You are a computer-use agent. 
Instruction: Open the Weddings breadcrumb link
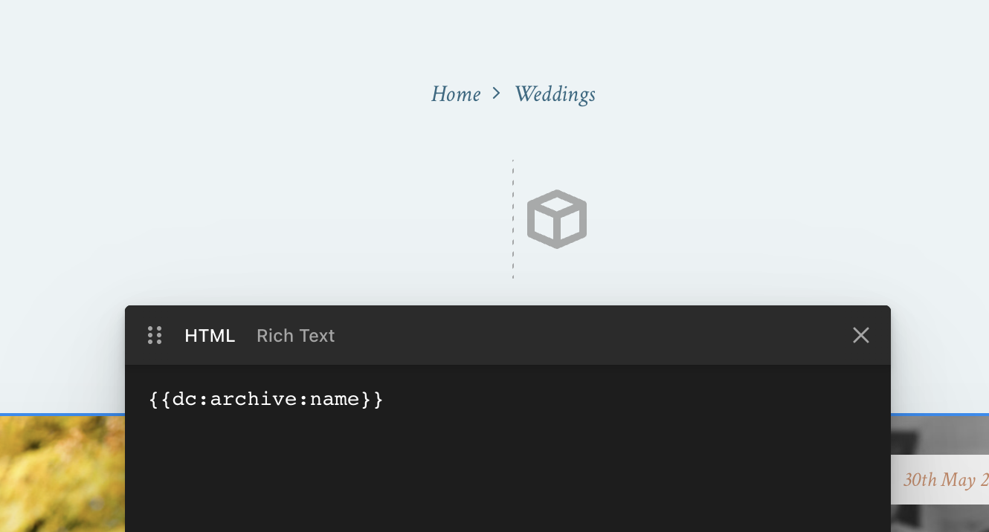pos(555,94)
